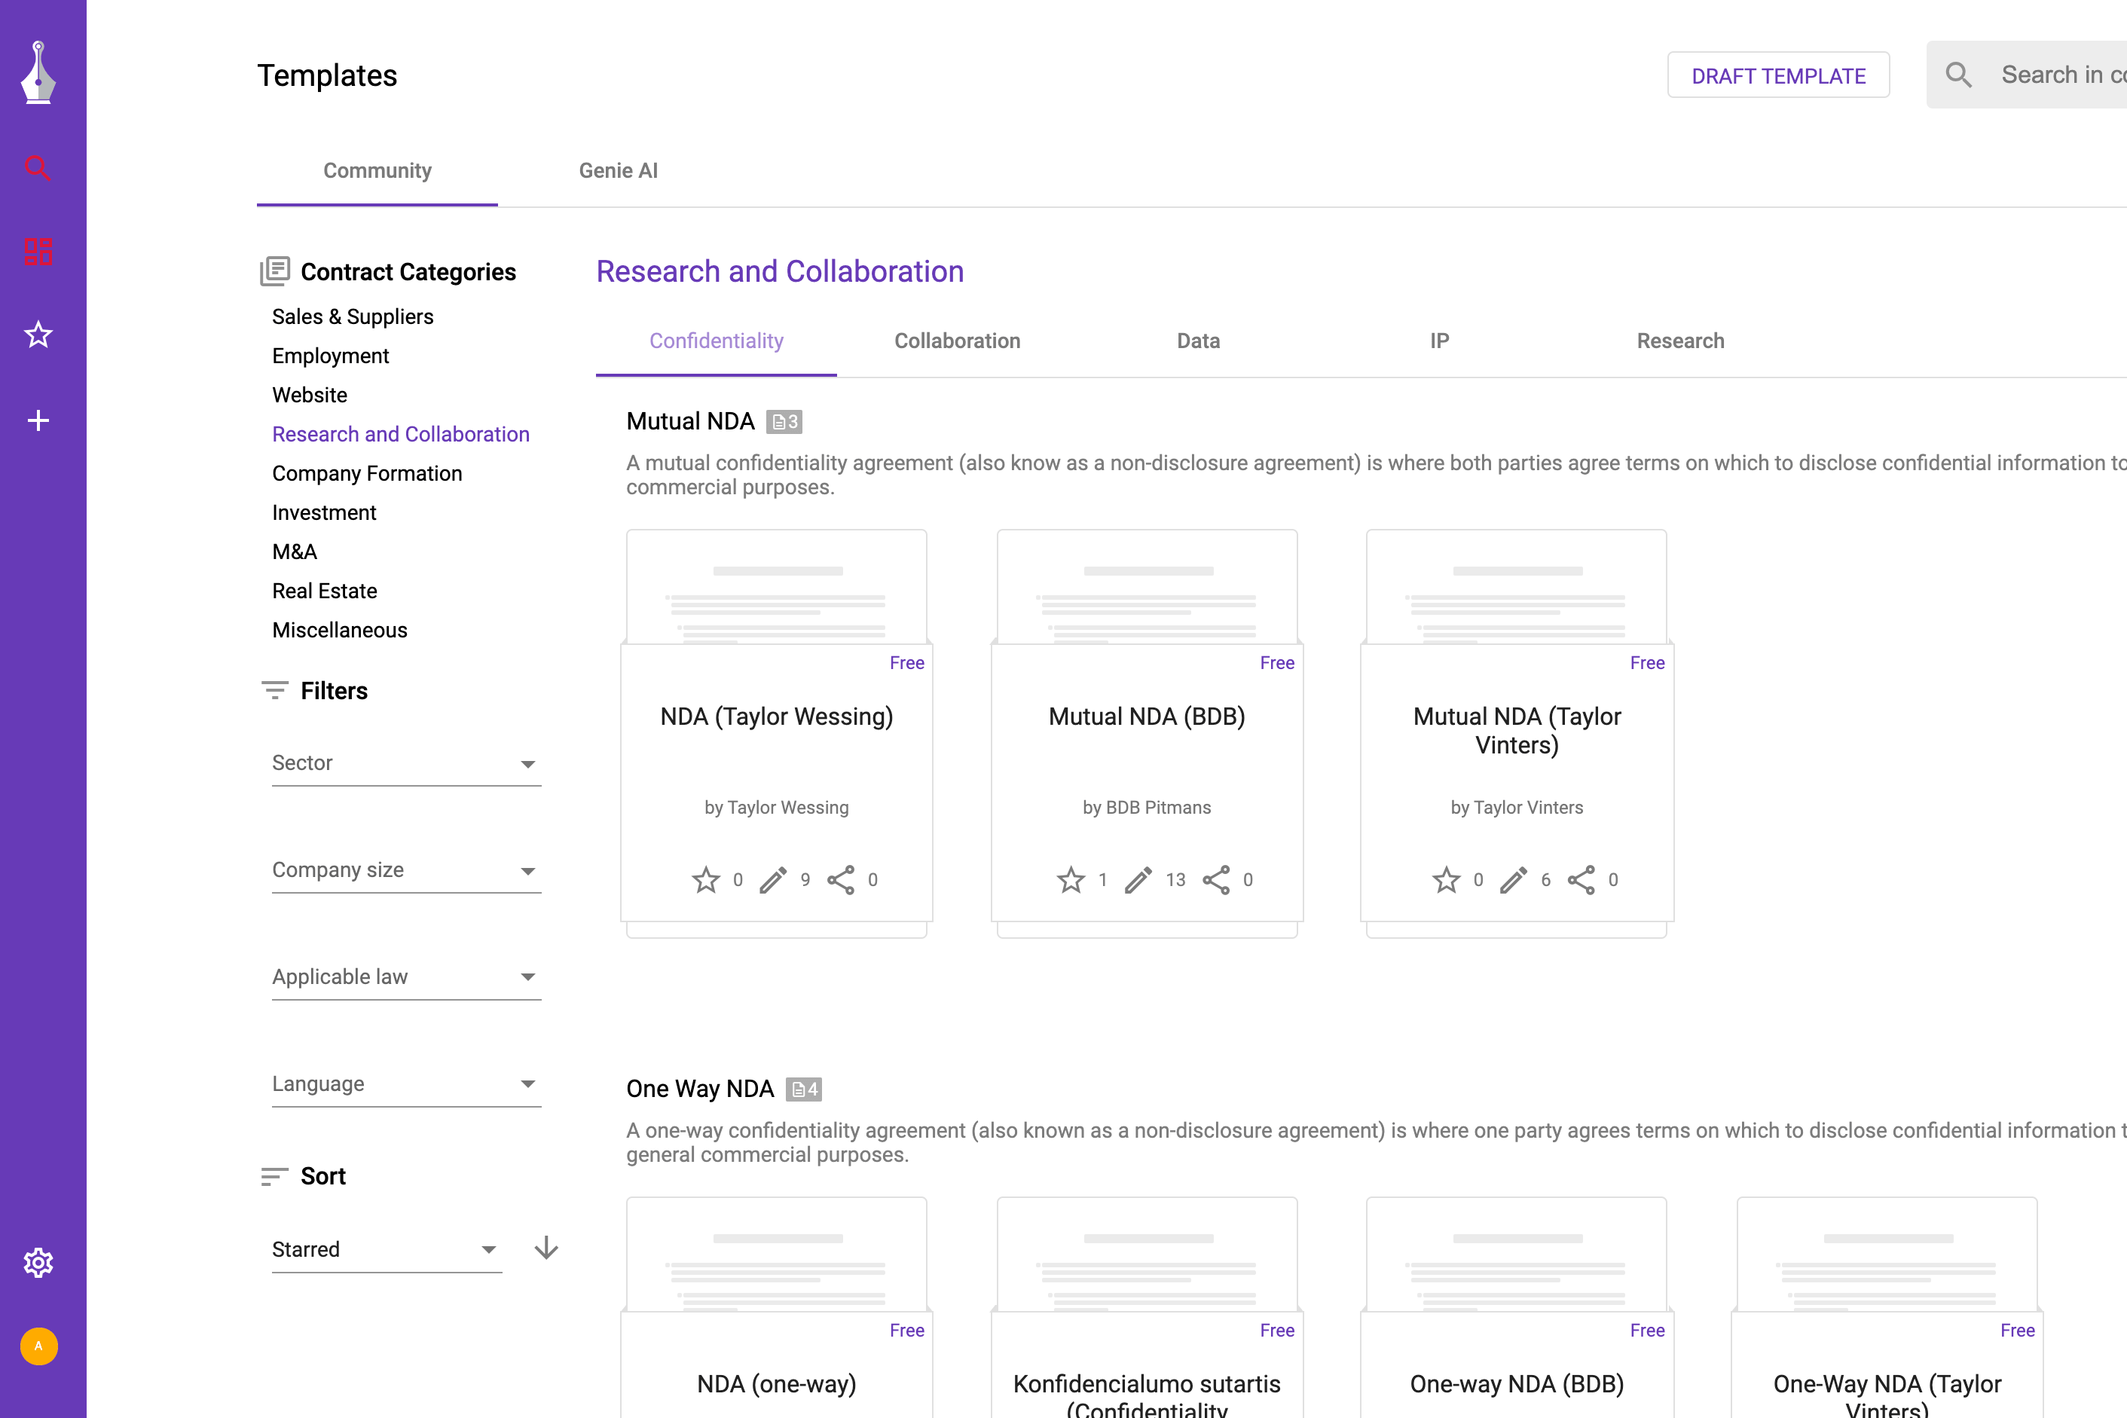Screen dimensions: 2127x1418
Task: Open the Starred sort dropdown
Action: point(387,1249)
